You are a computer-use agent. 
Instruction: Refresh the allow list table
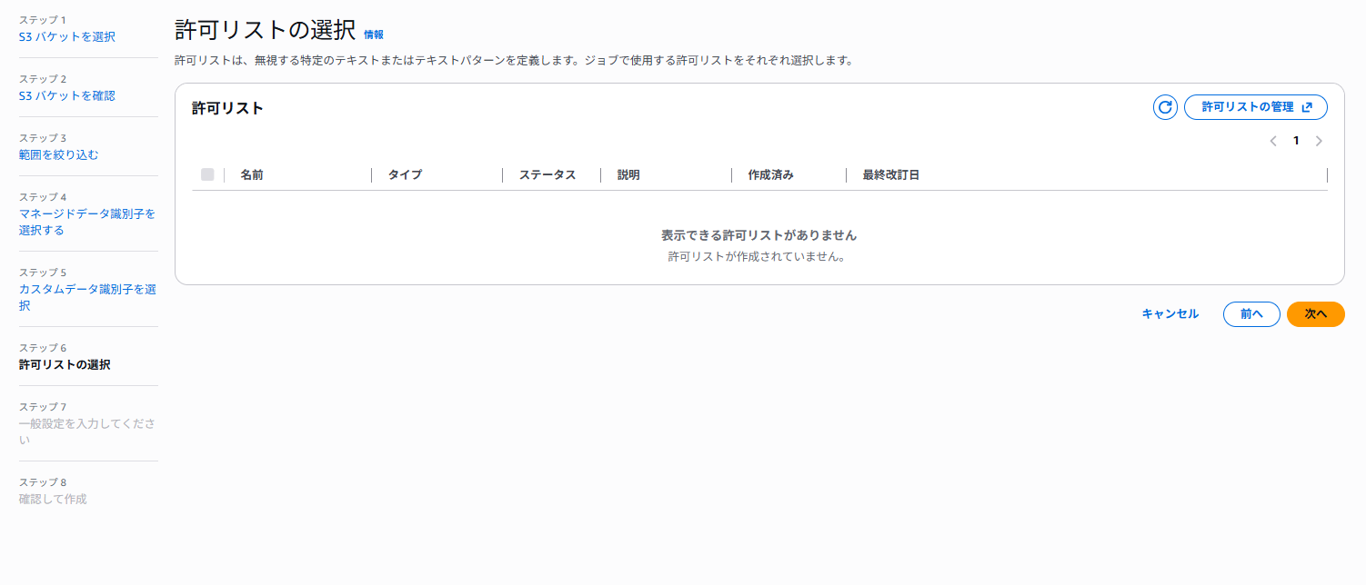1165,107
